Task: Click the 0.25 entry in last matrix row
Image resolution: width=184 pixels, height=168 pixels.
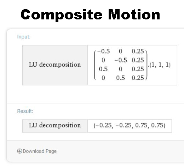Action: pos(138,78)
